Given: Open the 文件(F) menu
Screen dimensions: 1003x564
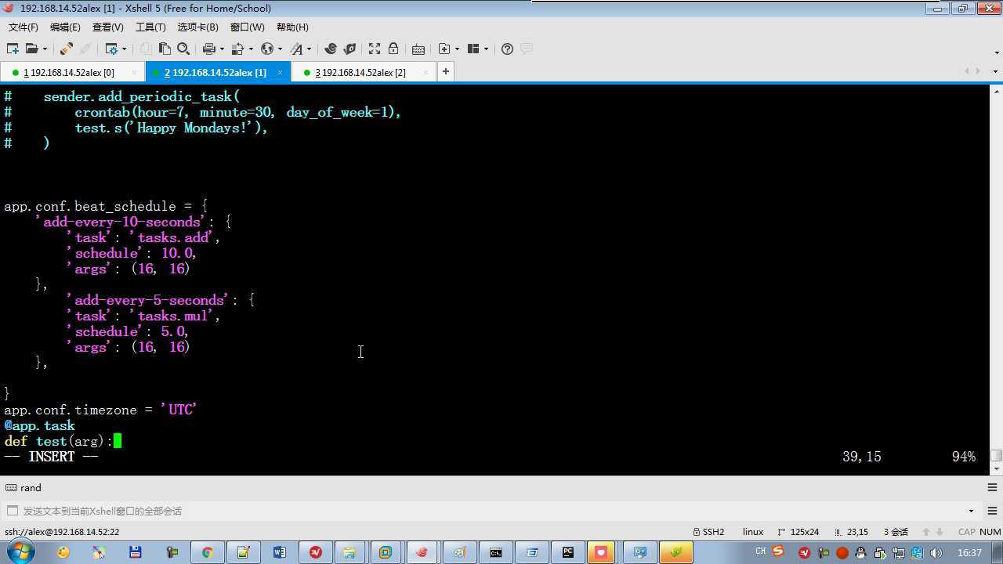Looking at the screenshot, I should 24,27.
